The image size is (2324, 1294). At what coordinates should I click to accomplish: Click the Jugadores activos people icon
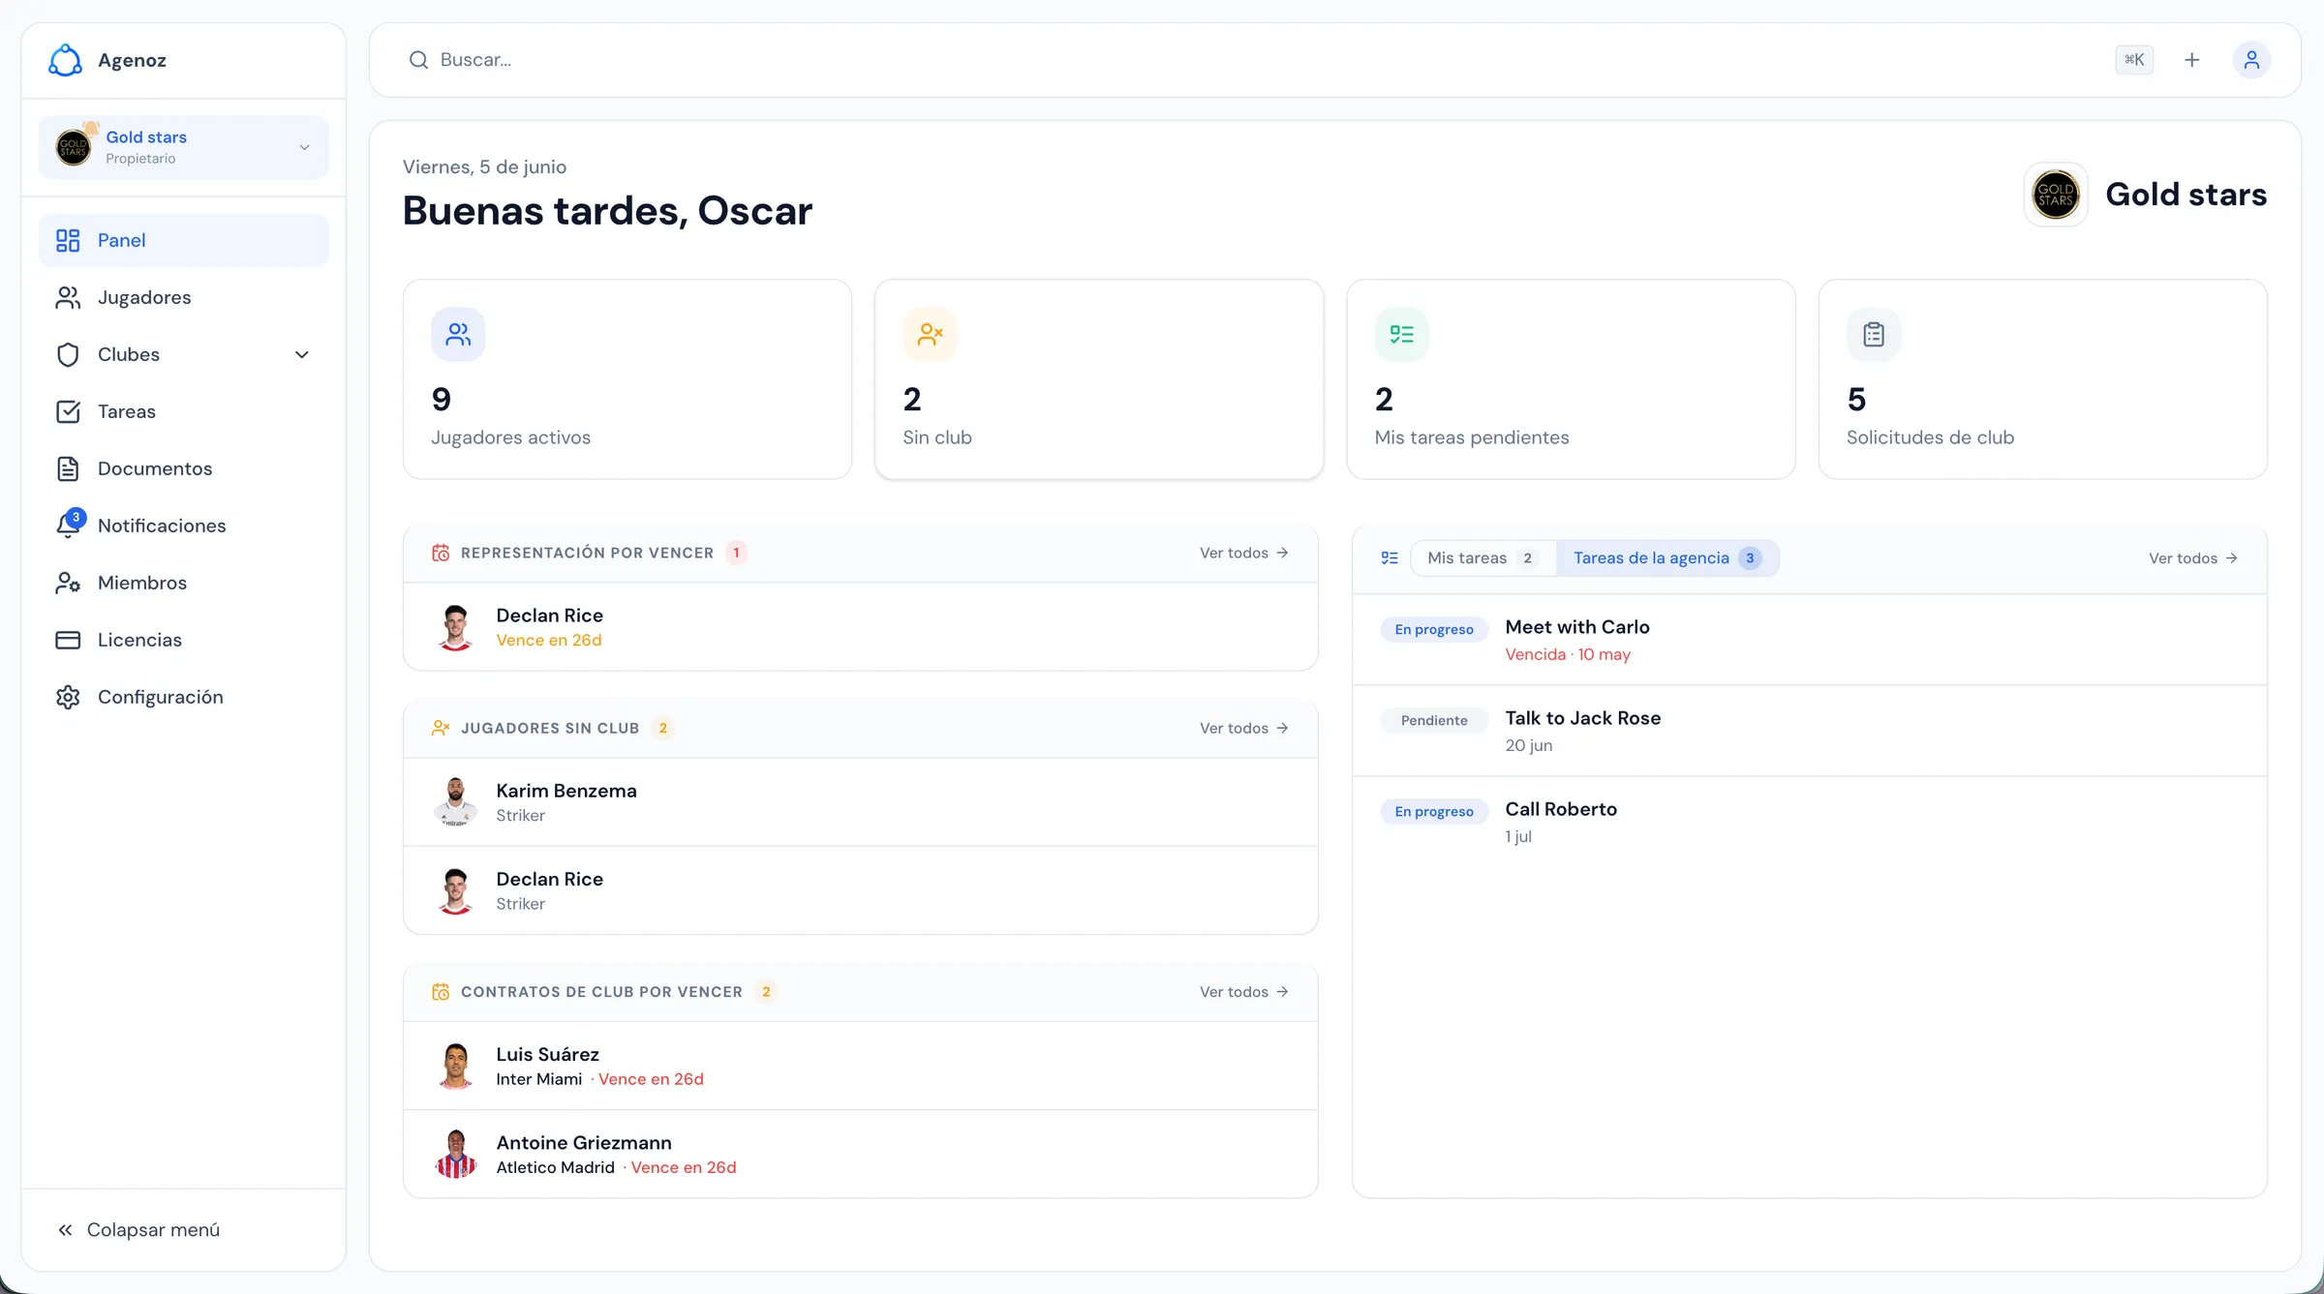pos(458,335)
